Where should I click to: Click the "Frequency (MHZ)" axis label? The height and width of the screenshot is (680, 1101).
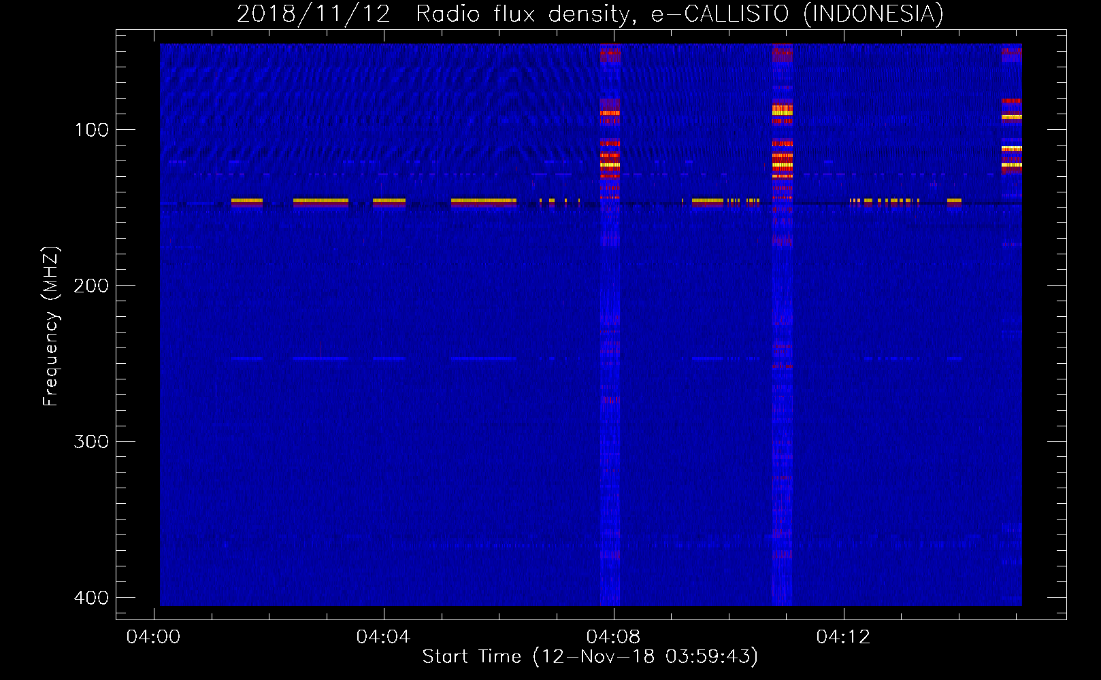[x=50, y=326]
